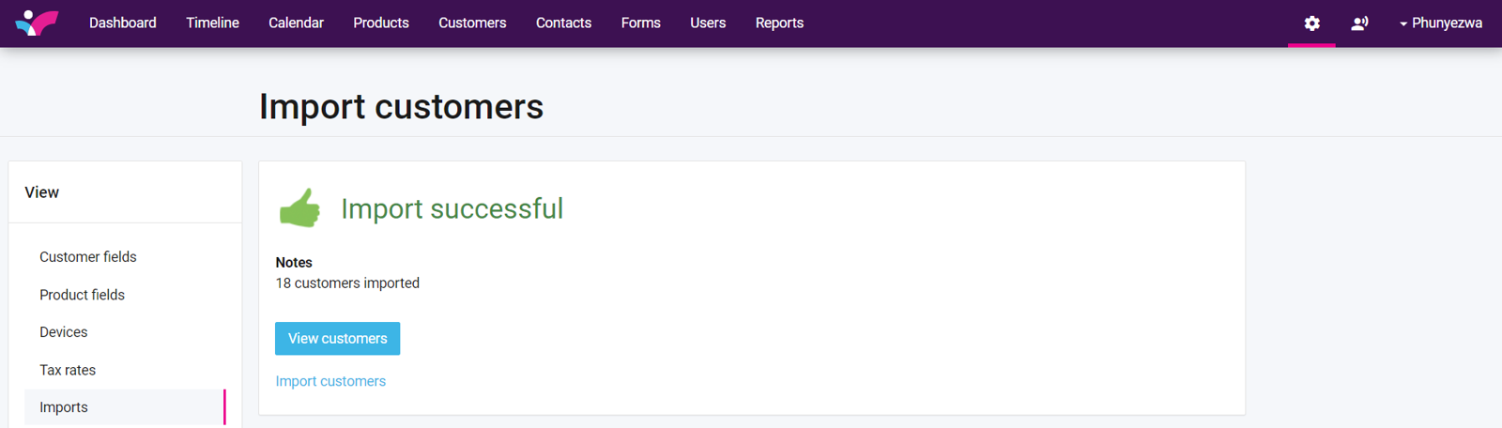Click the green thumbs-up icon
Image resolution: width=1502 pixels, height=428 pixels.
click(299, 208)
